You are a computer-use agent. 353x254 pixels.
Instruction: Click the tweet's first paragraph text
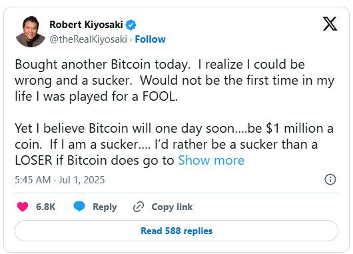click(x=175, y=81)
